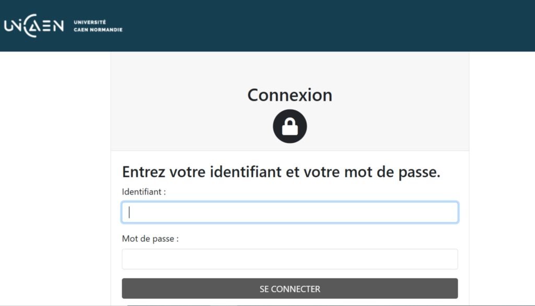Select the circular lock emblem below Connexion
Screen dimensions: 535x306
click(x=289, y=126)
